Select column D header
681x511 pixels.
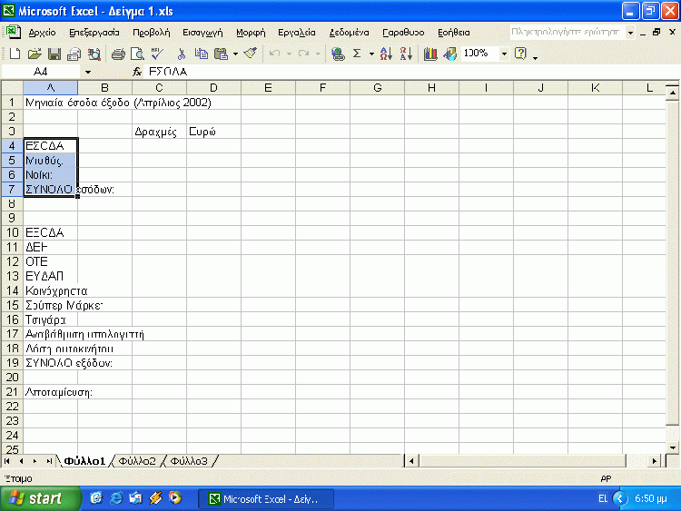213,88
